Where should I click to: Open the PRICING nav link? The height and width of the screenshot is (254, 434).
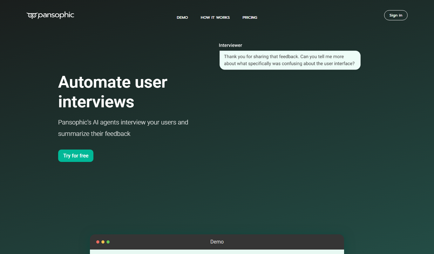tap(250, 17)
